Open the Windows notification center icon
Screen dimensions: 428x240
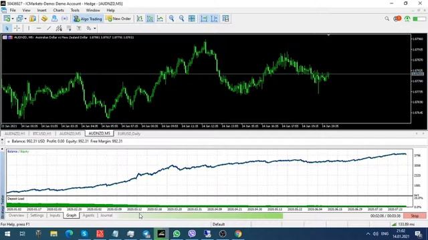pyautogui.click(x=419, y=234)
